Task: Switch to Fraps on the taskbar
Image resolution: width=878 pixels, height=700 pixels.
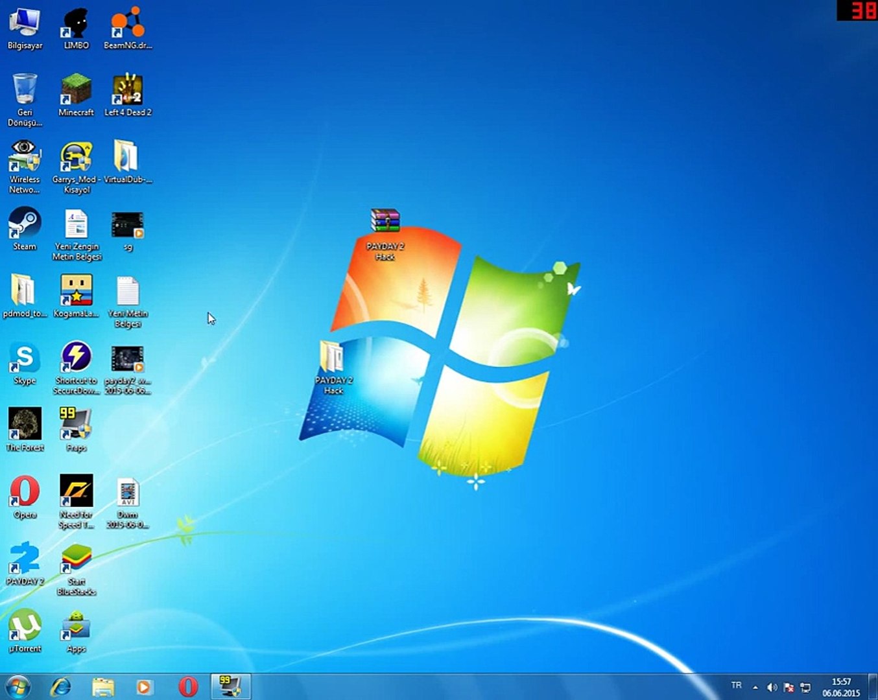Action: [x=230, y=686]
